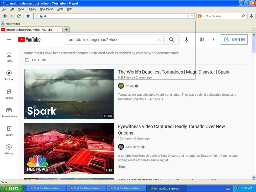Click the NBC News channel avatar
The image size is (256, 192).
coord(121,147)
